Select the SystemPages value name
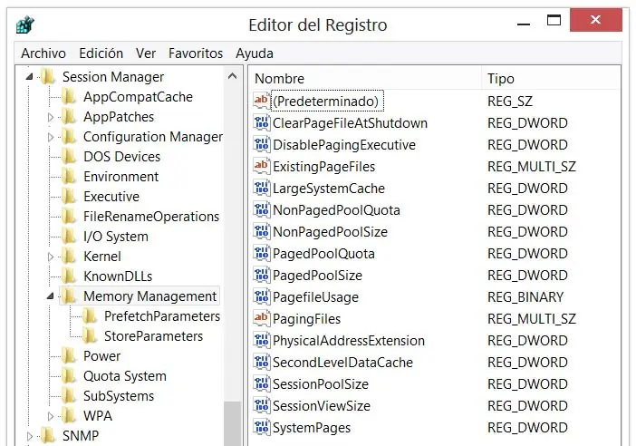This screenshot has height=446, width=636. (312, 427)
